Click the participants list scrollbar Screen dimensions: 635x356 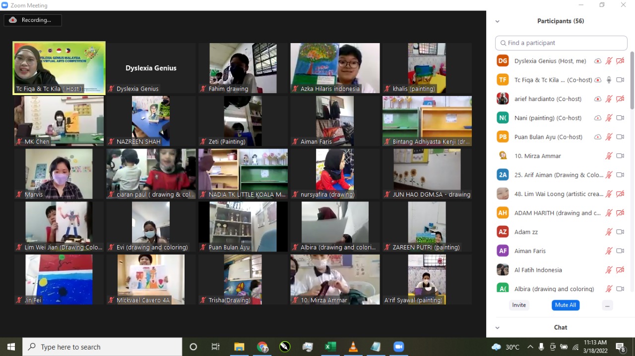[x=632, y=80]
